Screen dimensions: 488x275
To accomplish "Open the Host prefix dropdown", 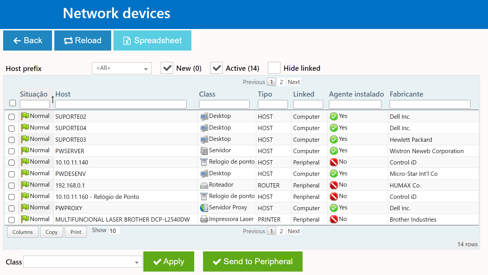I will (x=121, y=68).
